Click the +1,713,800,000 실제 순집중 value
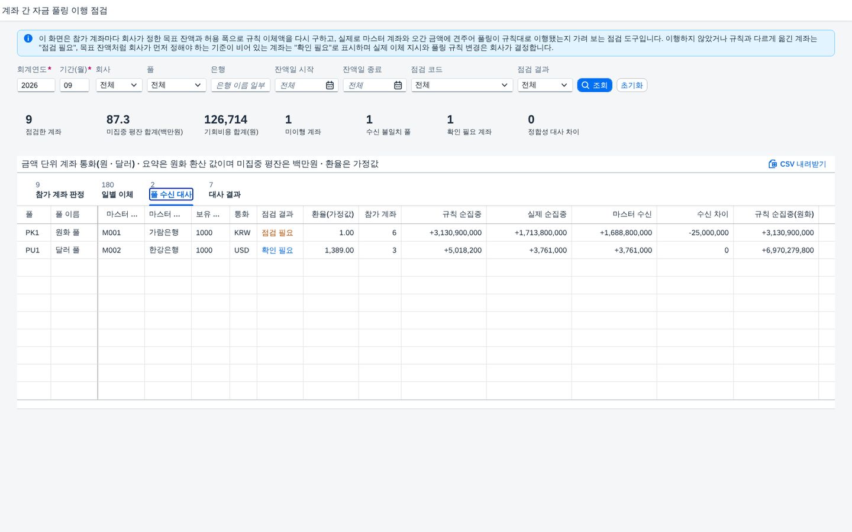Image resolution: width=852 pixels, height=532 pixels. pos(541,233)
